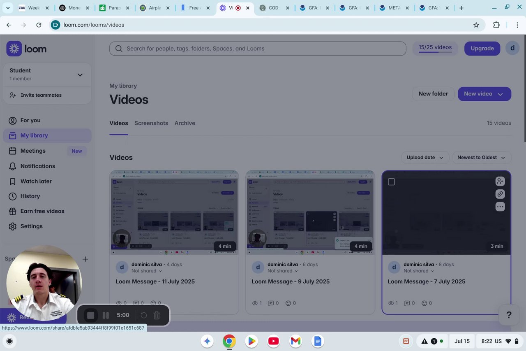Open the Newest to Oldest sort dropdown

482,157
